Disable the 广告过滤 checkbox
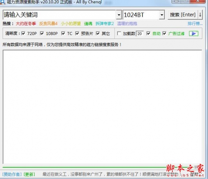 coord(164,33)
